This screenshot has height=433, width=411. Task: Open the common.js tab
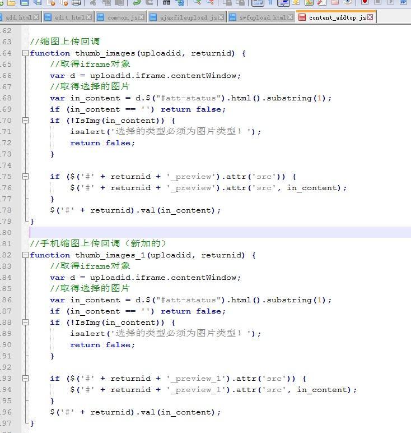pyautogui.click(x=120, y=17)
